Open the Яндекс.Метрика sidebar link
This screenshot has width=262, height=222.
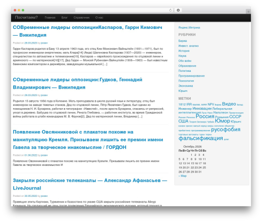click(189, 27)
